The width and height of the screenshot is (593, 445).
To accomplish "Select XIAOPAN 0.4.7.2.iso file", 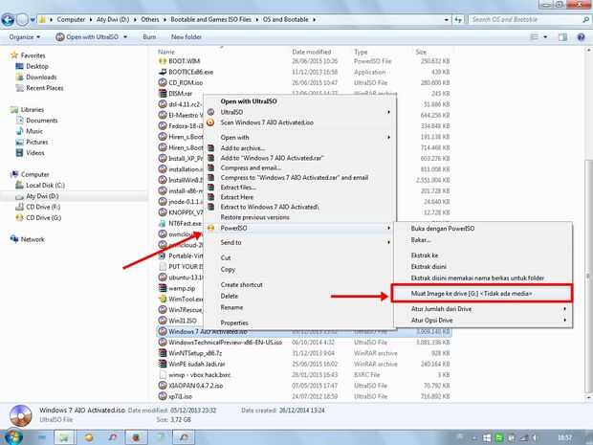I will tap(195, 386).
